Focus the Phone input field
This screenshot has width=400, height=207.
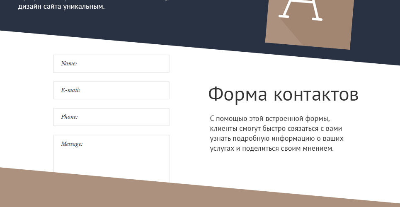click(111, 117)
